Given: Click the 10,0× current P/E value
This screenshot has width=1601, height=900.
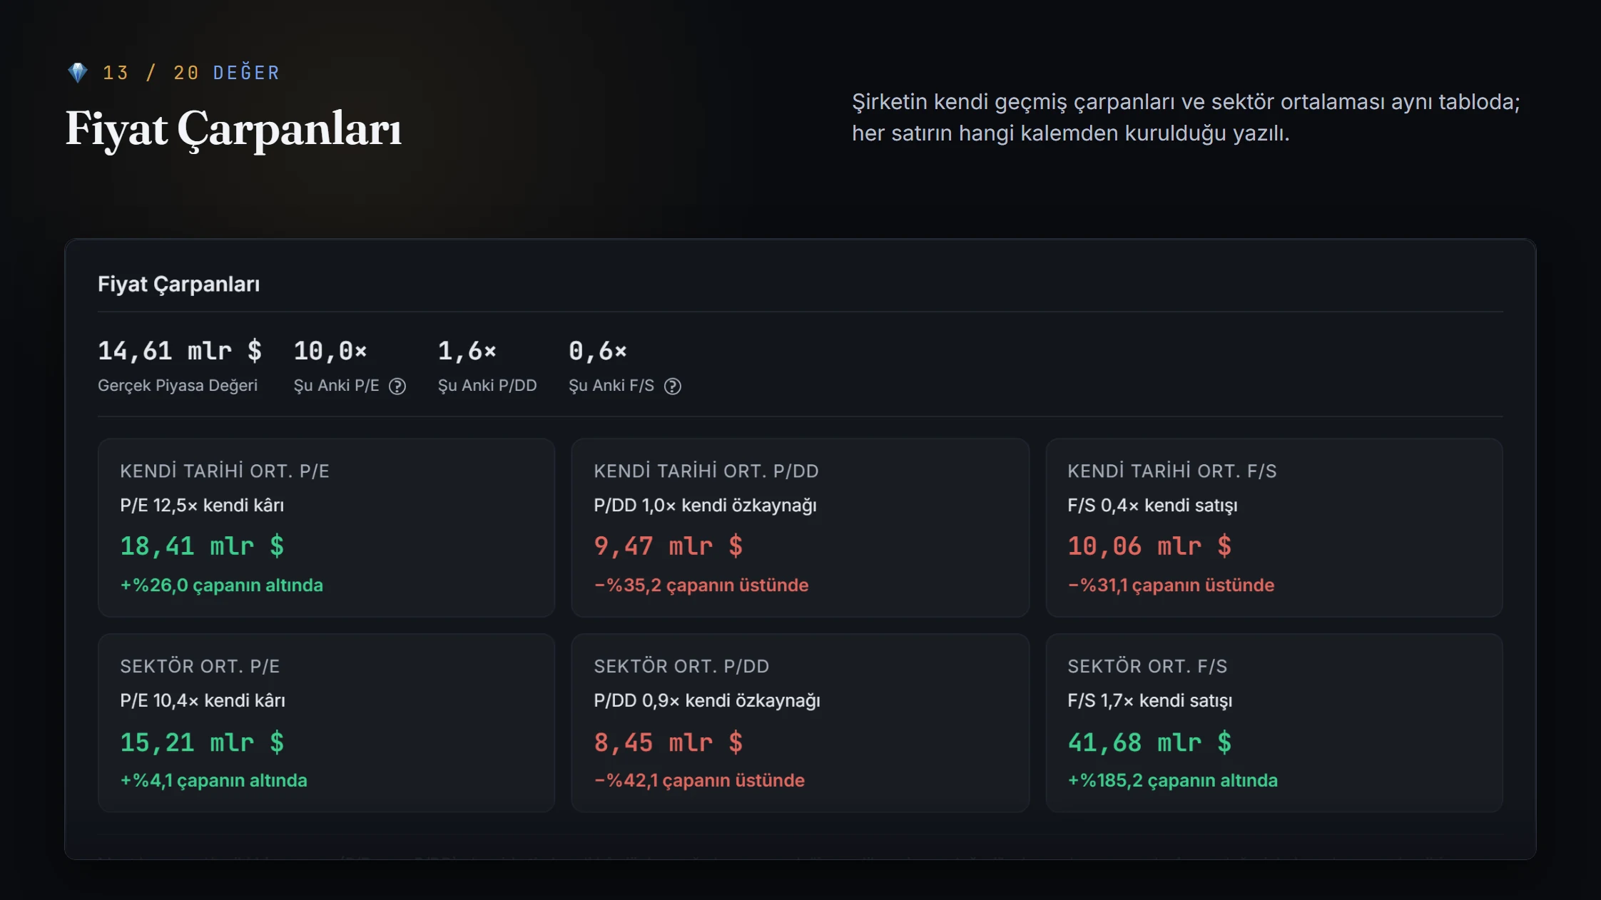Looking at the screenshot, I should 330,351.
